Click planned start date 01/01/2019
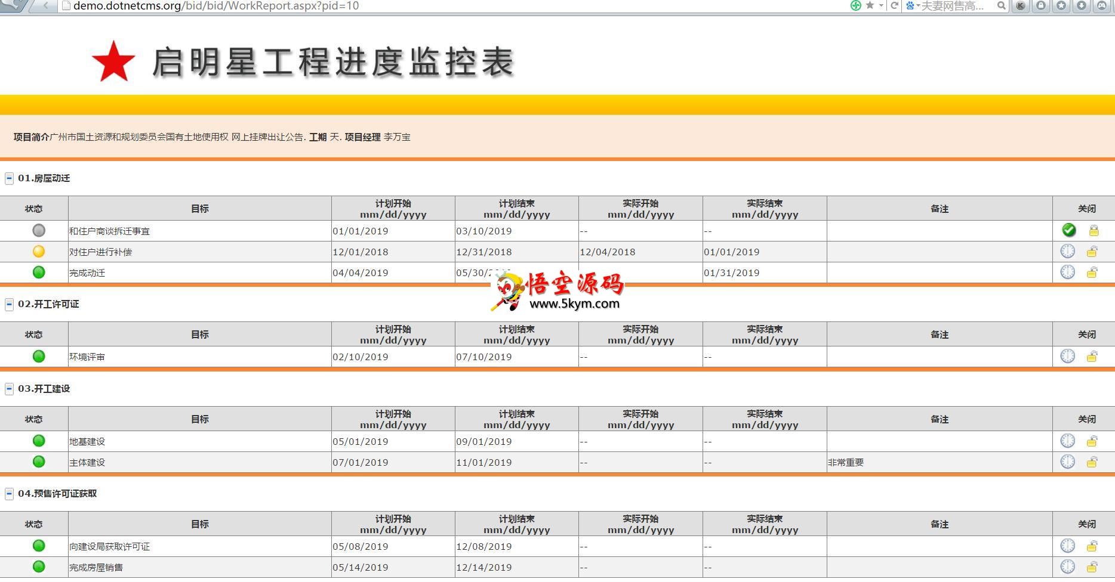This screenshot has height=582, width=1115. tap(361, 231)
